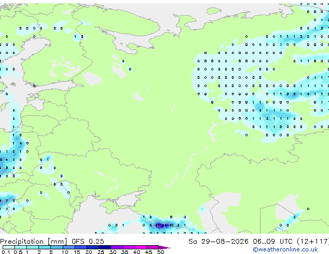Click the legend label '25'
The height and width of the screenshot is (254, 329).
tap(101, 252)
